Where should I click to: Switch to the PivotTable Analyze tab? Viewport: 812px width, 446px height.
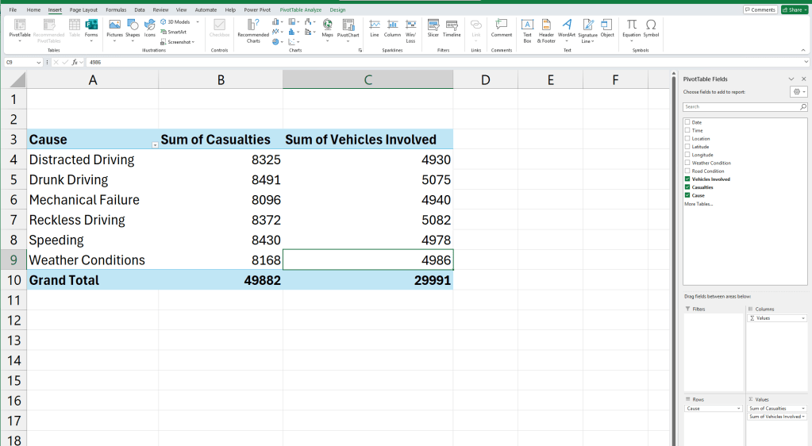(300, 10)
